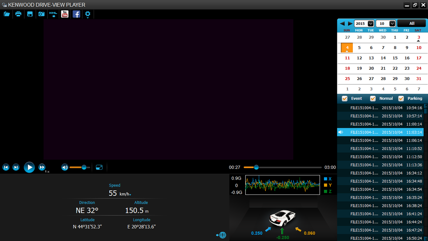
Task: Select the file recorded at 10:54:16
Action: point(380,108)
